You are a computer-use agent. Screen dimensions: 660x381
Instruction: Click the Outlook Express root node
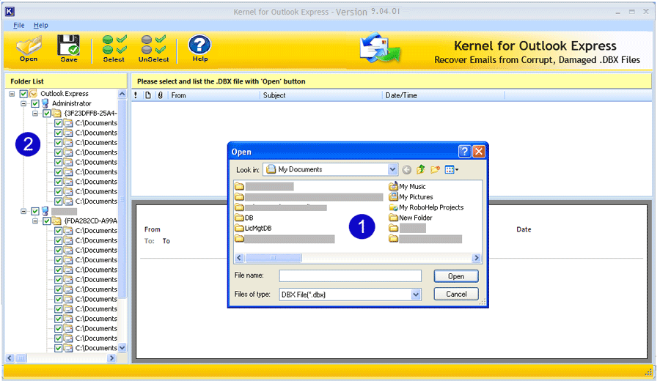click(x=65, y=94)
